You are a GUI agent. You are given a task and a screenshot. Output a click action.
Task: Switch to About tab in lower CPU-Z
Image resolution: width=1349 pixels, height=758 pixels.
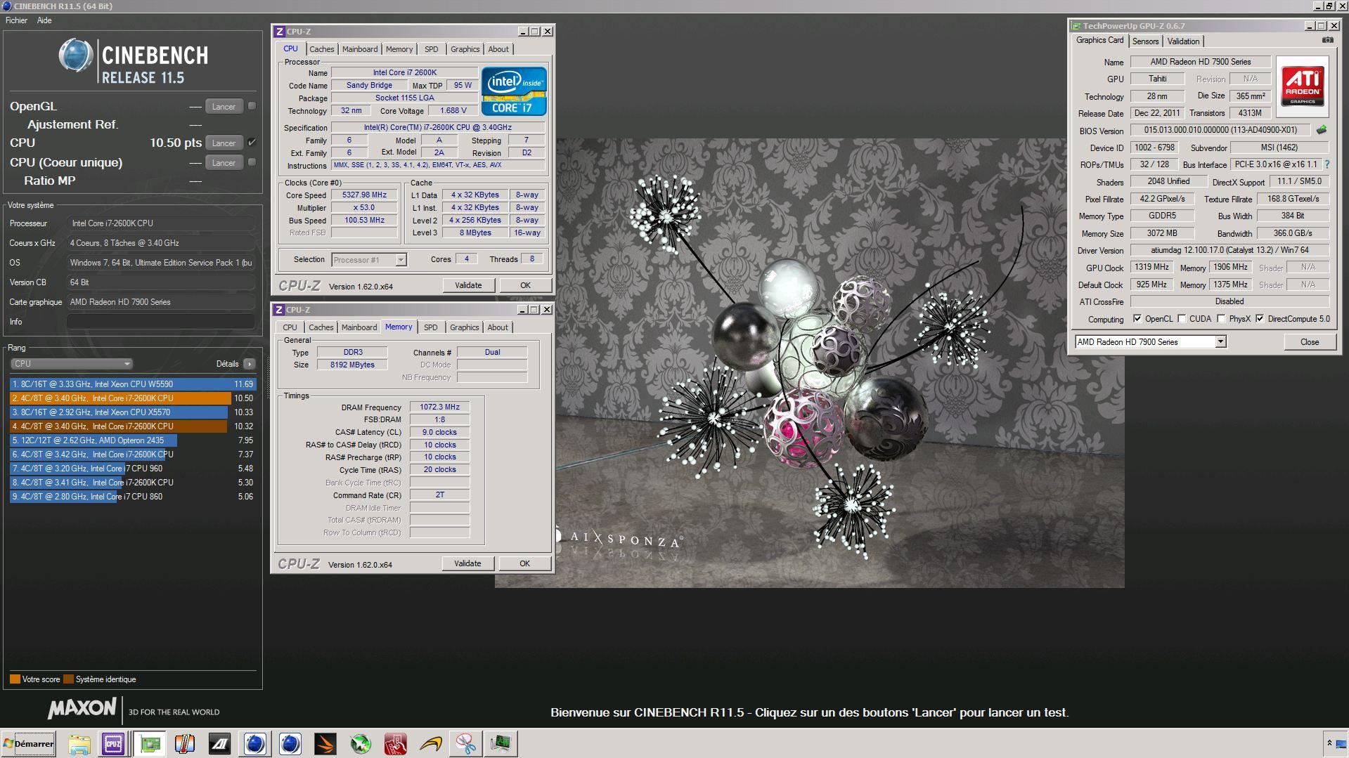[x=498, y=327]
